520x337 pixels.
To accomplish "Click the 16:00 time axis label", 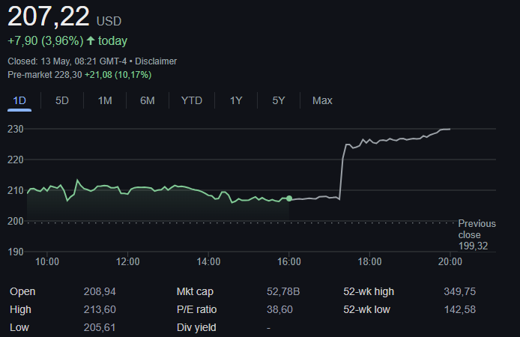I will coord(289,262).
